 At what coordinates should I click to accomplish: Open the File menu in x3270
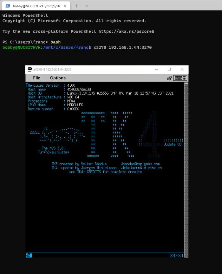[x=36, y=78]
